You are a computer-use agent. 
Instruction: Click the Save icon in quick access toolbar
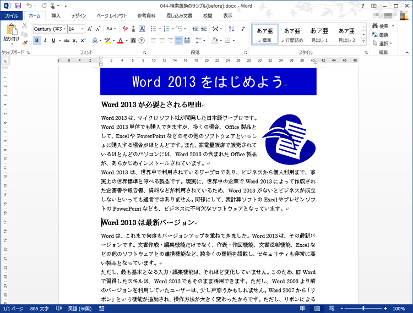click(x=18, y=6)
